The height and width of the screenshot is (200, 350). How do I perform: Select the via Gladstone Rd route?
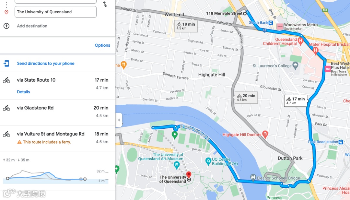(58, 112)
